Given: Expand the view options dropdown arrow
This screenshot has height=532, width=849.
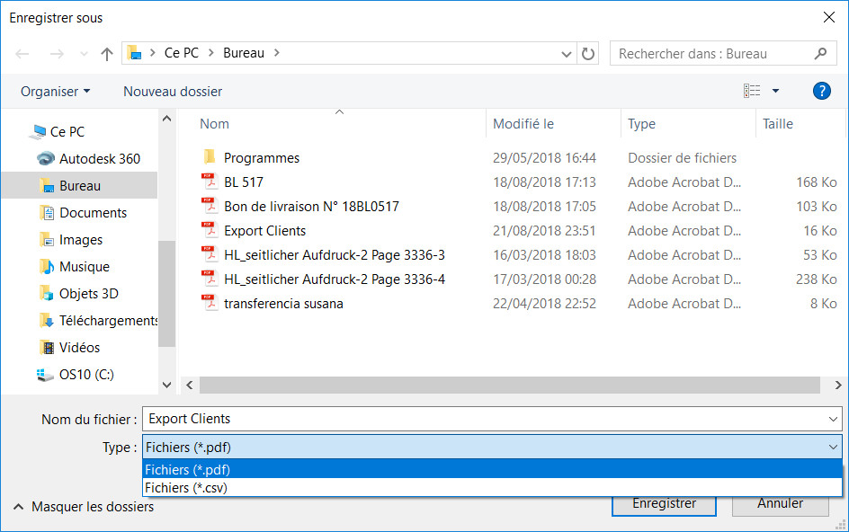Looking at the screenshot, I should point(775,91).
